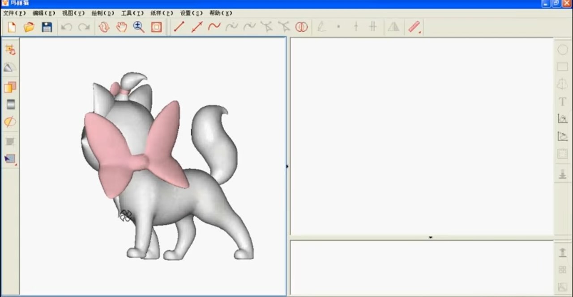Click the fit-to-view square icon
573x297 pixels.
coord(156,27)
